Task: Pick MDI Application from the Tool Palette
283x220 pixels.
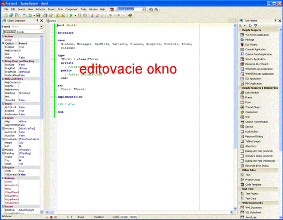Action: click(251, 83)
